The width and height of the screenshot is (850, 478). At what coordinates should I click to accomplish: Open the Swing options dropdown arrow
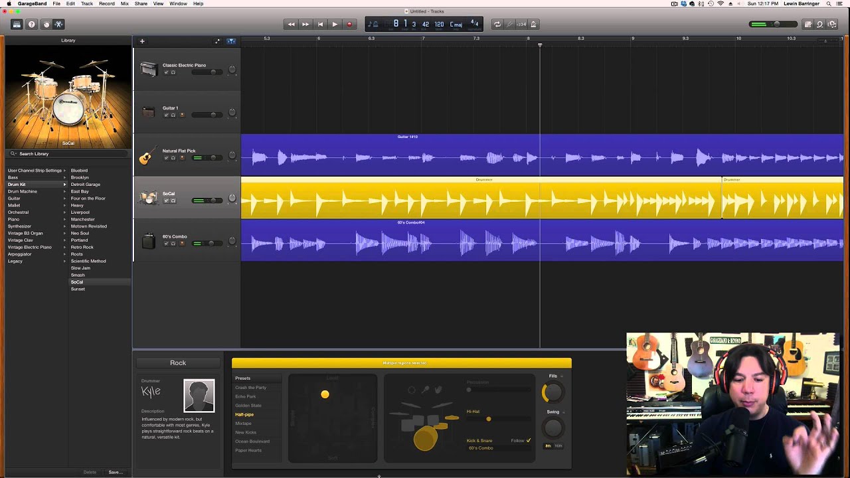tap(564, 412)
